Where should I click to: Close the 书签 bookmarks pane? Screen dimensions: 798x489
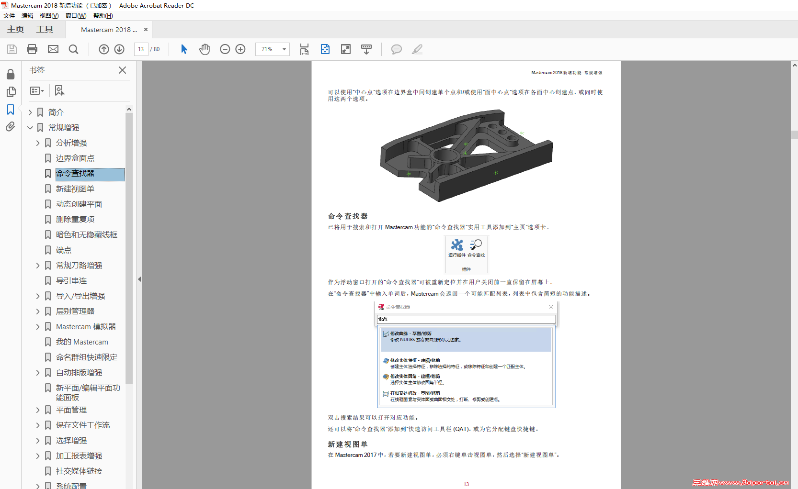(123, 70)
